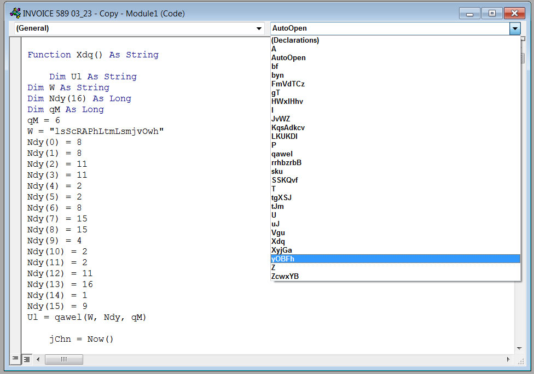Minimize the Module1 code window

pos(469,14)
